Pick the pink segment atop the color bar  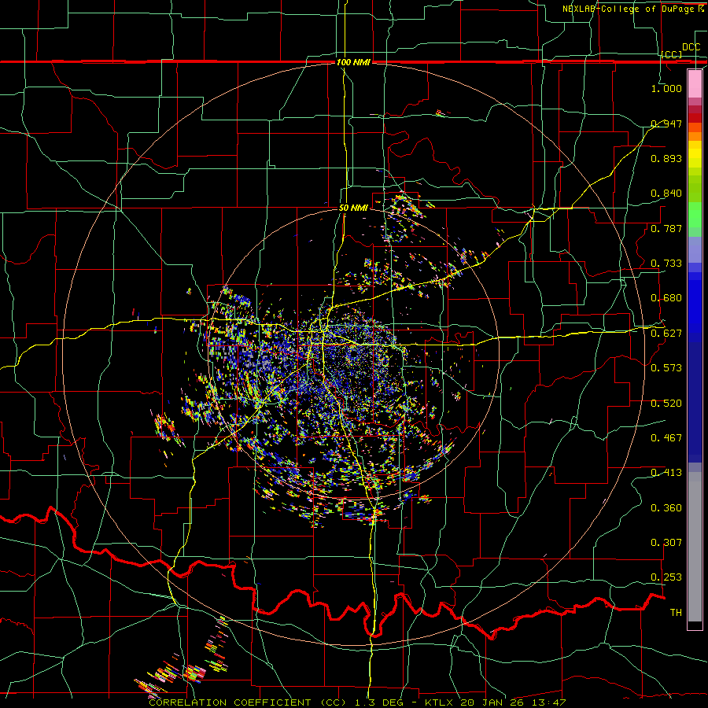click(695, 83)
